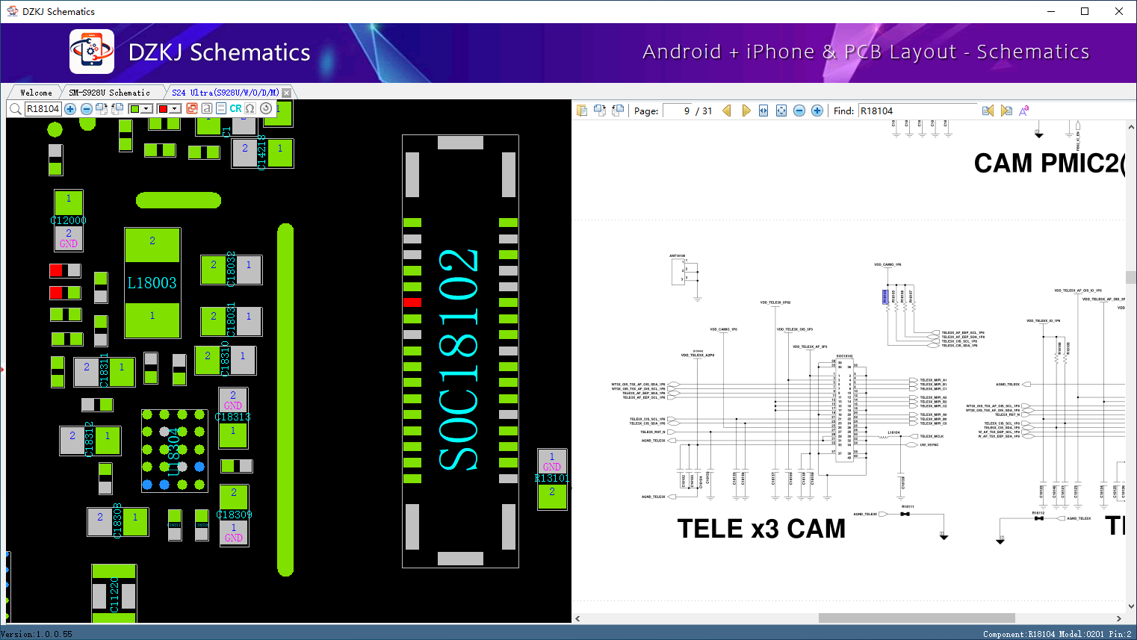This screenshot has width=1137, height=640.
Task: Click fit whole page icon in schematic toolbar
Action: (x=781, y=111)
